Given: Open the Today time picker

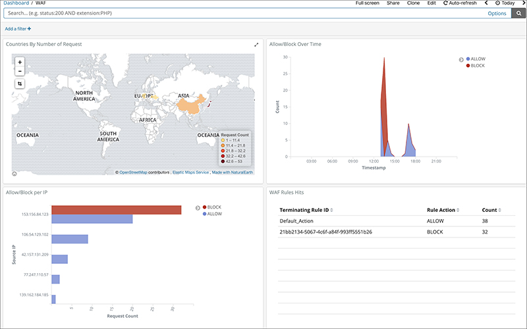Looking at the screenshot, I should pos(505,3).
